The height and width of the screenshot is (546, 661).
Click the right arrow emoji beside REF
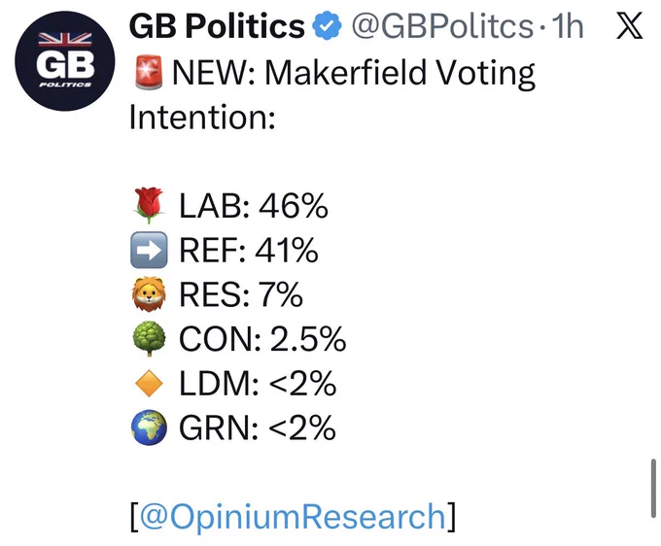tap(149, 250)
